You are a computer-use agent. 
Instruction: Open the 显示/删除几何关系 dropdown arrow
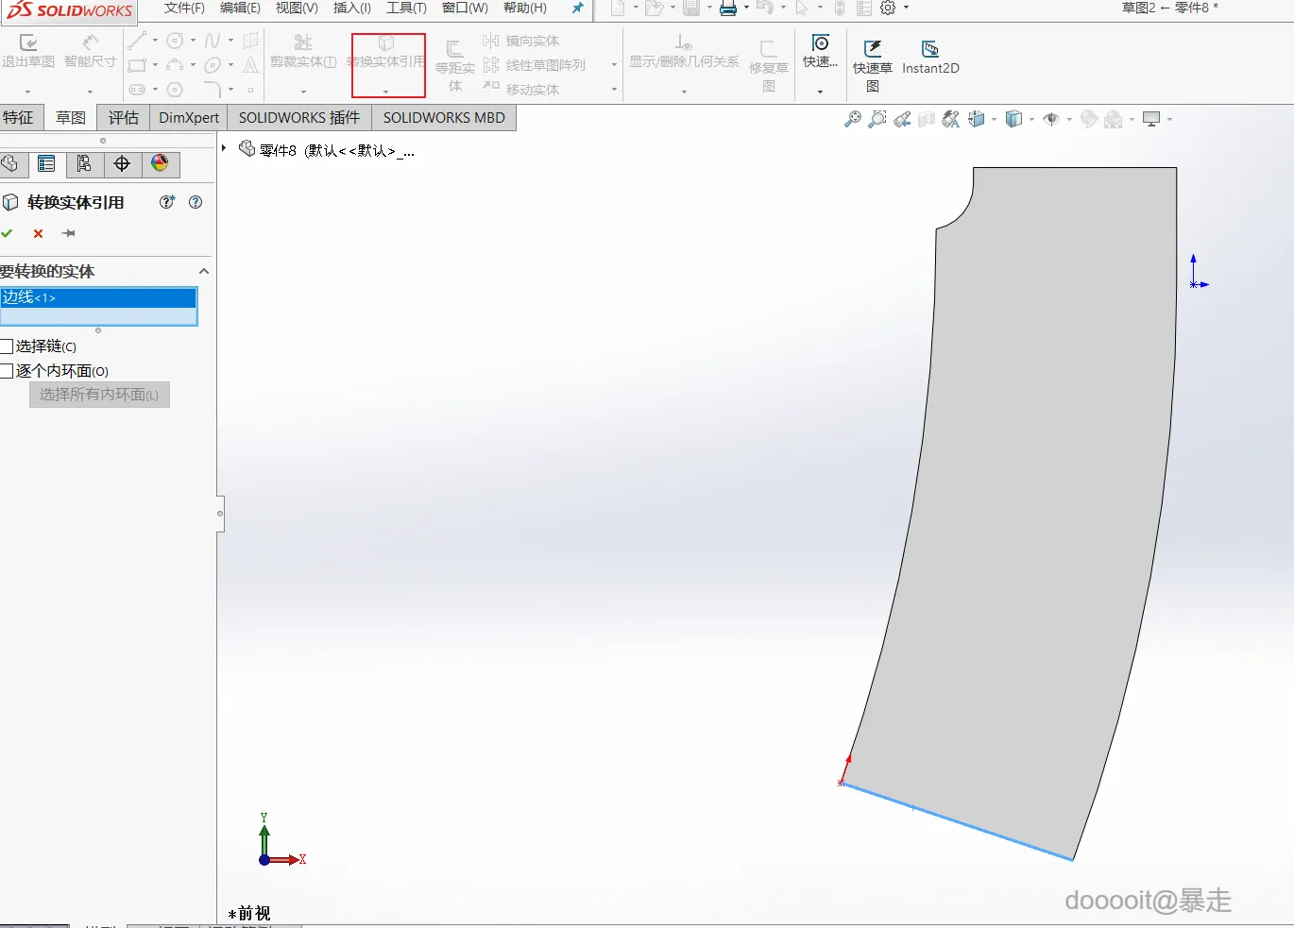[x=684, y=92]
